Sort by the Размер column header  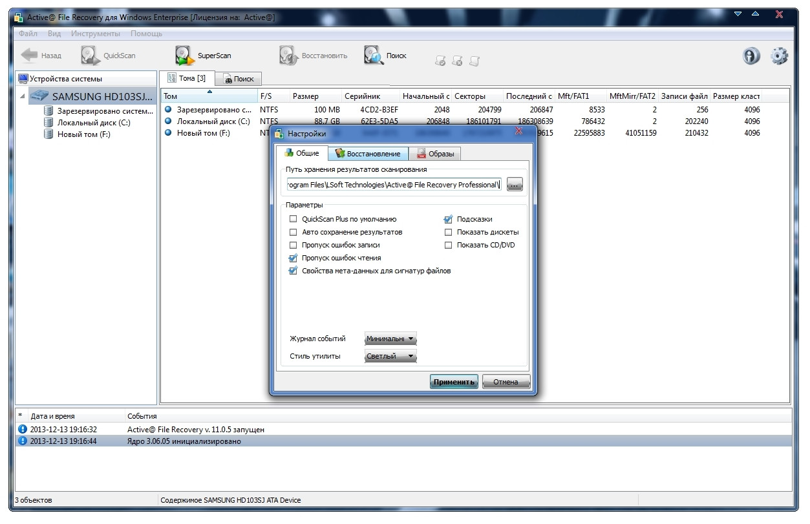(x=316, y=96)
